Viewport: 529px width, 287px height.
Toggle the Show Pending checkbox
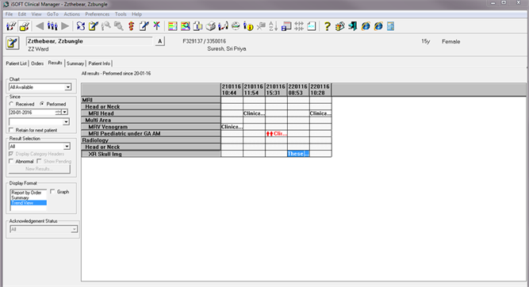39,161
